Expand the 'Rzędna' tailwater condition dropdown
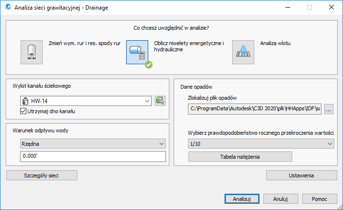Screen dimensions: 343x210 161,144
